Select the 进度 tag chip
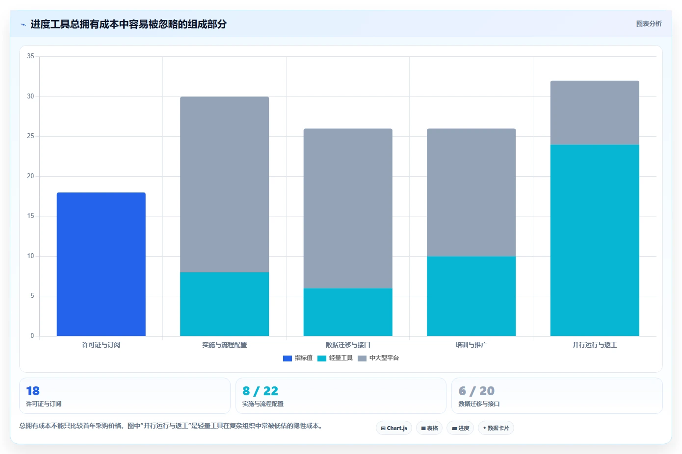 [x=460, y=428]
